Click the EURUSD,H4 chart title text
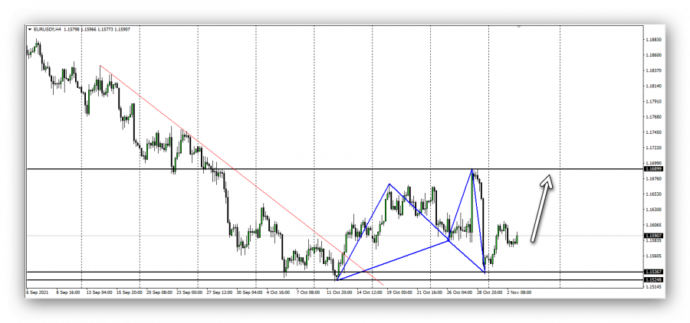 click(x=44, y=30)
